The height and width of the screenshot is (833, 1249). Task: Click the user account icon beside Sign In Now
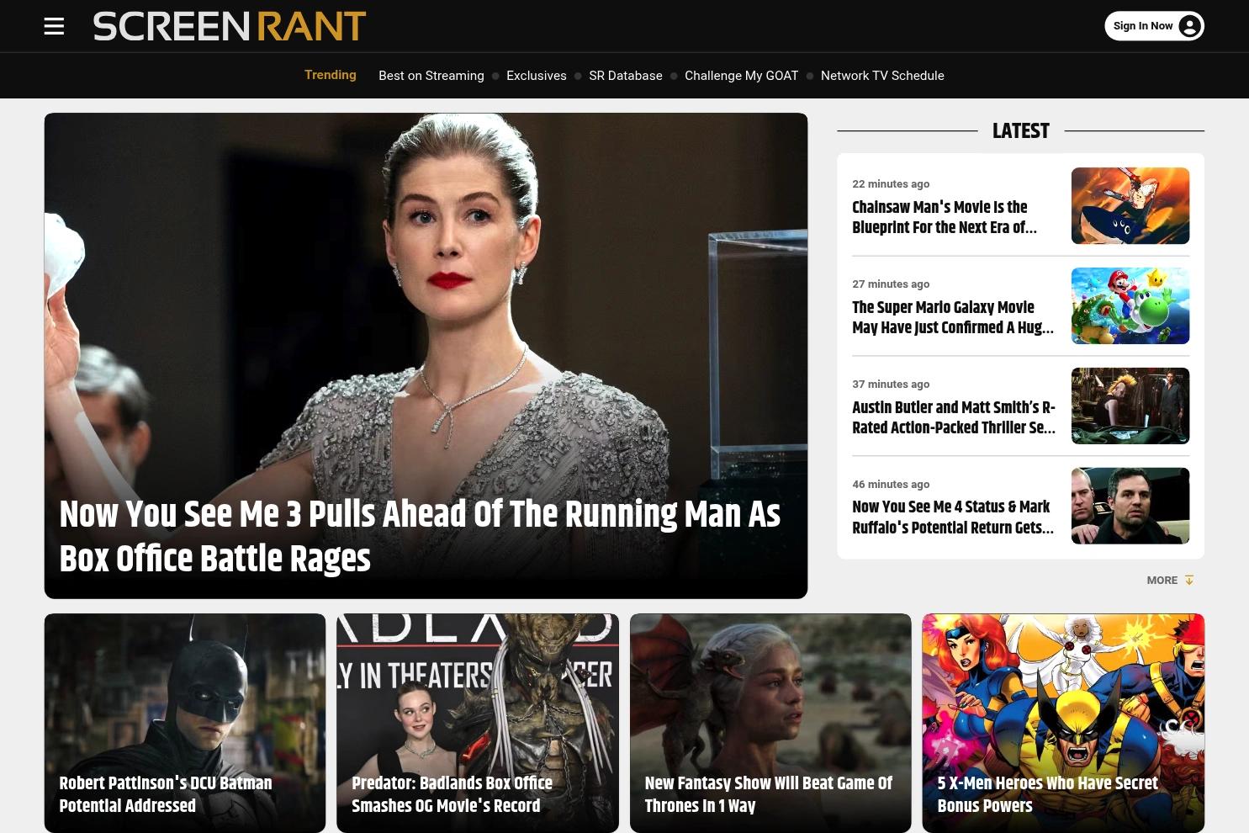tap(1188, 25)
